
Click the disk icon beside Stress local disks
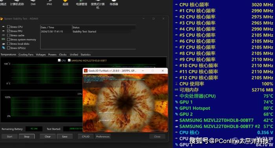[3, 44]
